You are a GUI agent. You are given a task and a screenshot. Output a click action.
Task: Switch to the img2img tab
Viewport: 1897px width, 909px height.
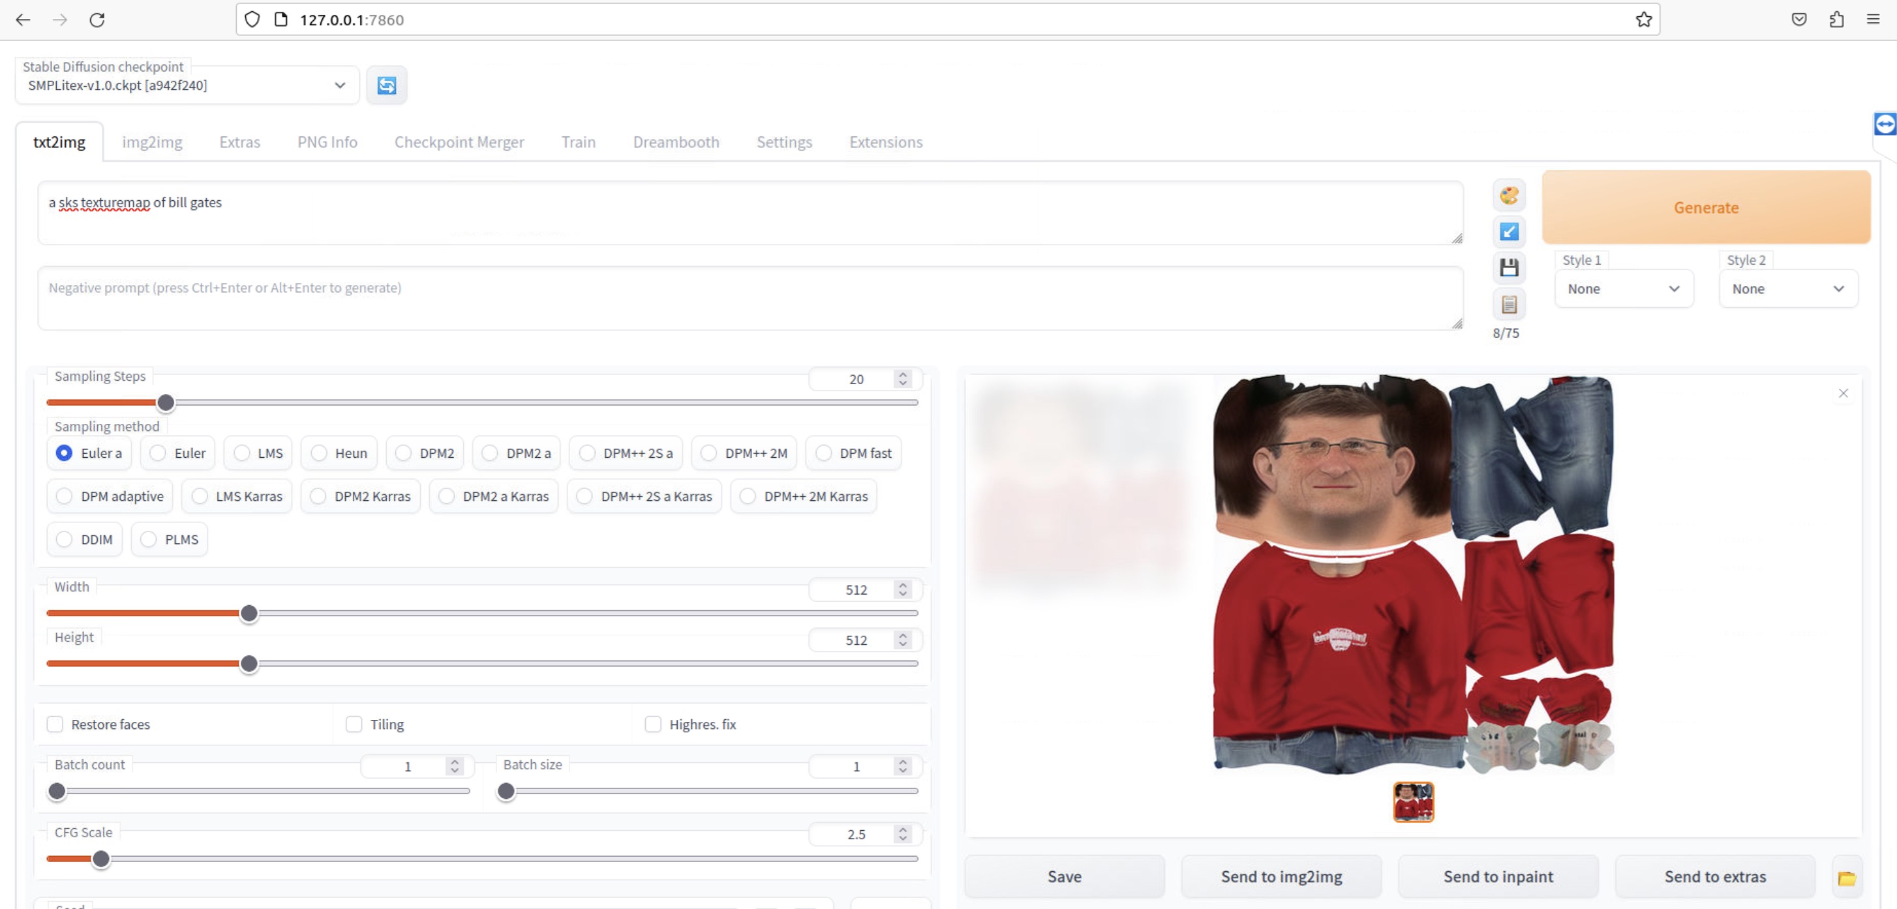[x=152, y=142]
